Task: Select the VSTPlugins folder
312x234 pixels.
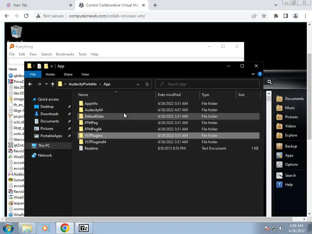Action: (168, 136)
